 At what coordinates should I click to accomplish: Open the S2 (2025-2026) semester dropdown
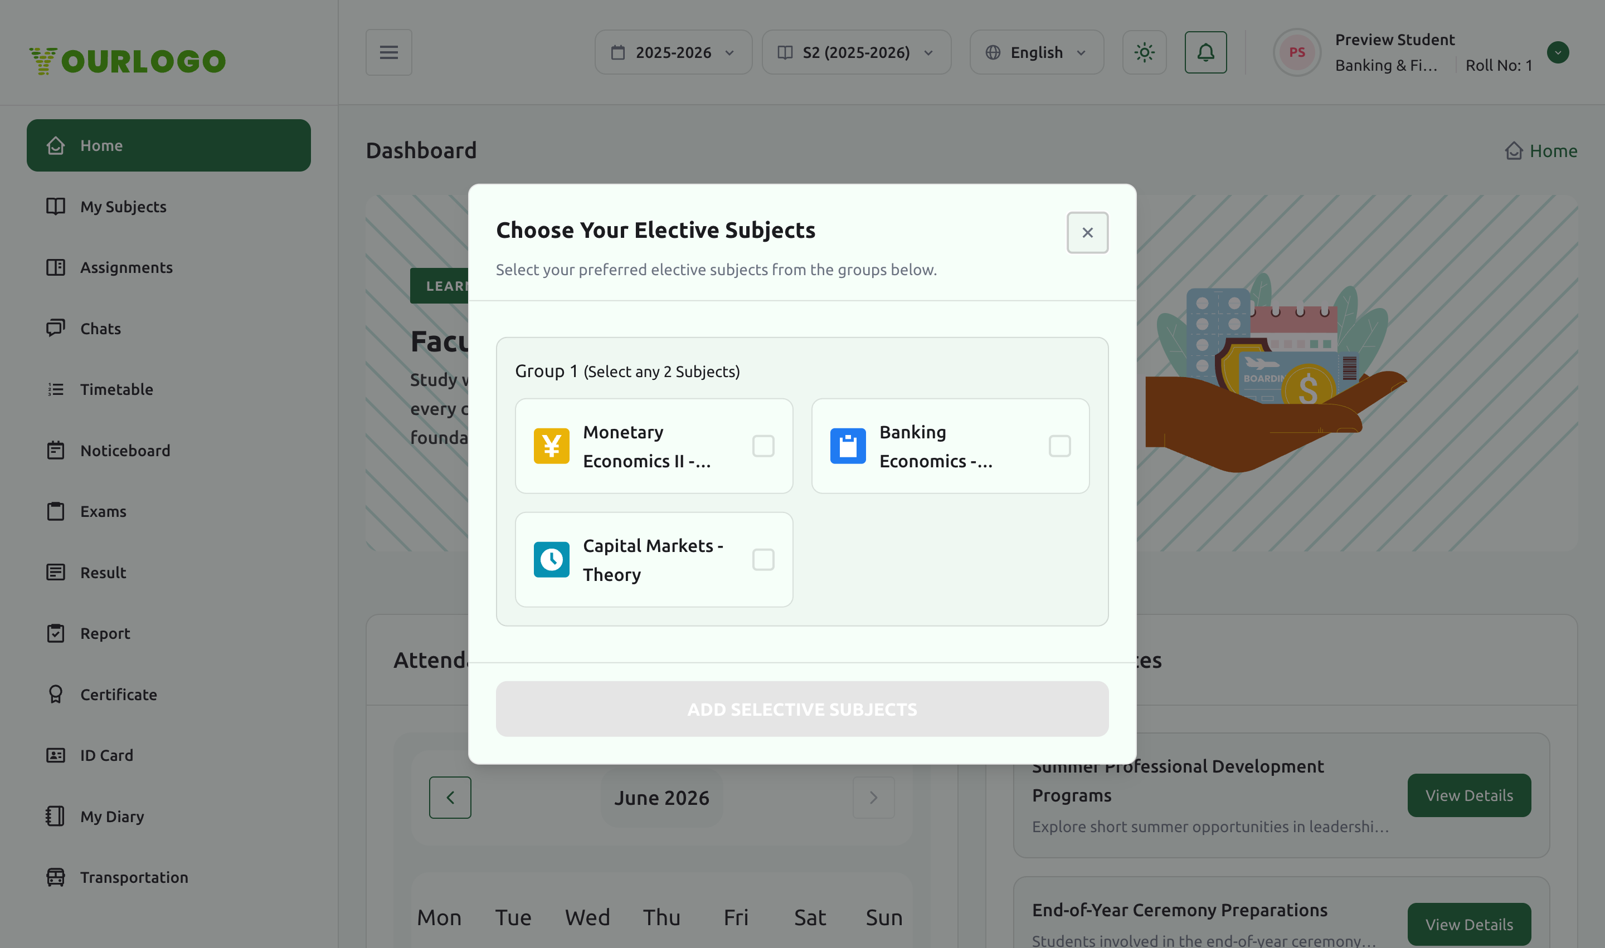point(856,52)
